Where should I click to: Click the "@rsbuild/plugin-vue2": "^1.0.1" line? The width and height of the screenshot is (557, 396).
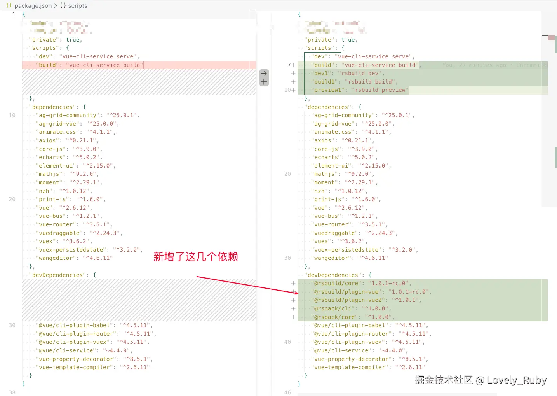(x=366, y=300)
